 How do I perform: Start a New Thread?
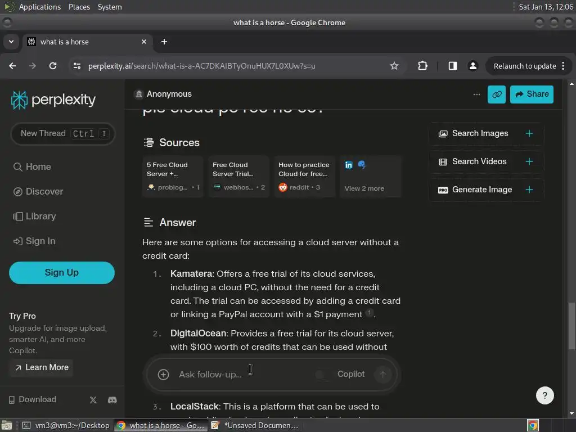(x=63, y=133)
